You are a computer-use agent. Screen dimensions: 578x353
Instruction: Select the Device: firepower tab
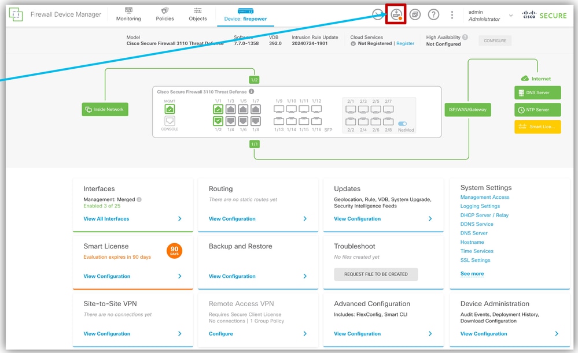click(245, 14)
